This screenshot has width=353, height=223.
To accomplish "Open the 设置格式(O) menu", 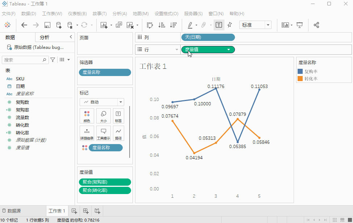I will pyautogui.click(x=167, y=14).
